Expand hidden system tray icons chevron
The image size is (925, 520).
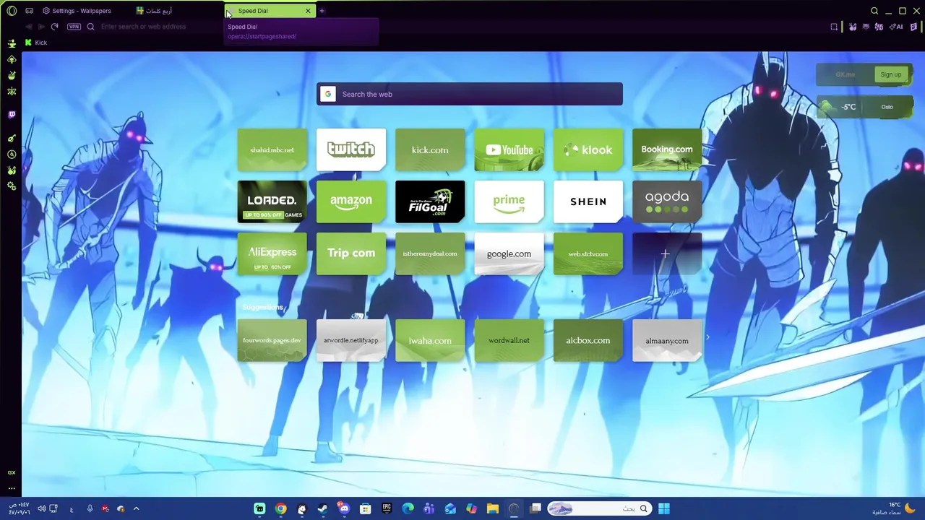pos(136,509)
